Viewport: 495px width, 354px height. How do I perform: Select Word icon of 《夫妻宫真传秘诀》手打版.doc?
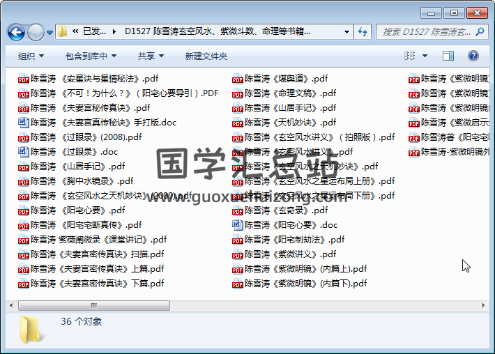pyautogui.click(x=24, y=123)
